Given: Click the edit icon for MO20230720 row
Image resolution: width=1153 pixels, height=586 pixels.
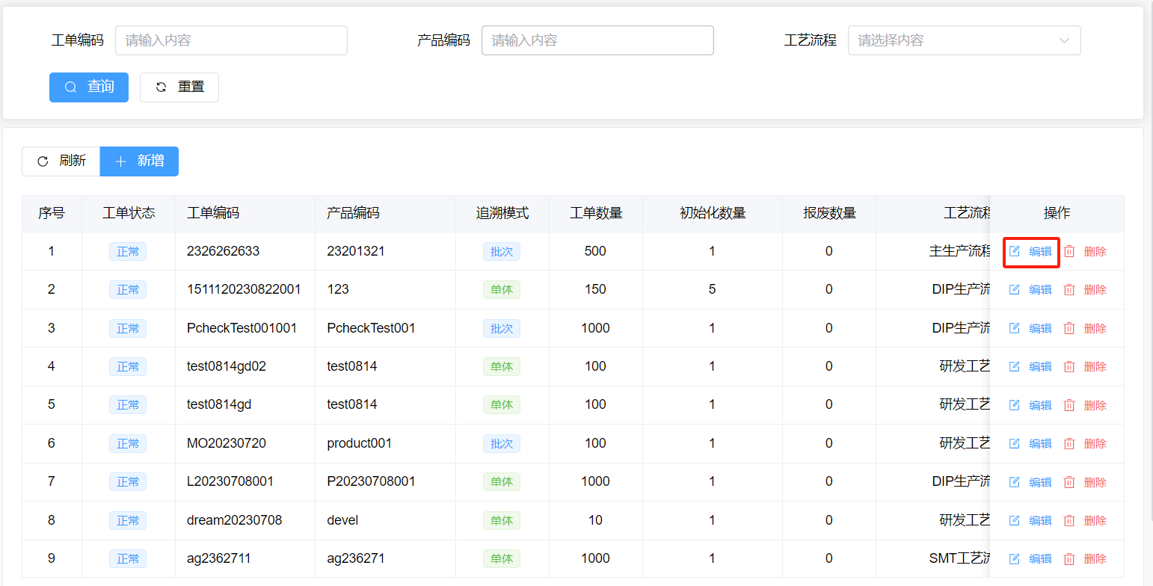Looking at the screenshot, I should pos(1015,443).
